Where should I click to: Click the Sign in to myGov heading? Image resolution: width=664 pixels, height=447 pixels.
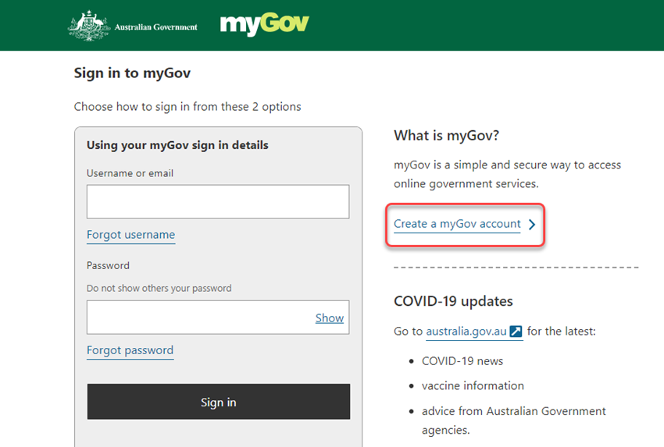(133, 73)
